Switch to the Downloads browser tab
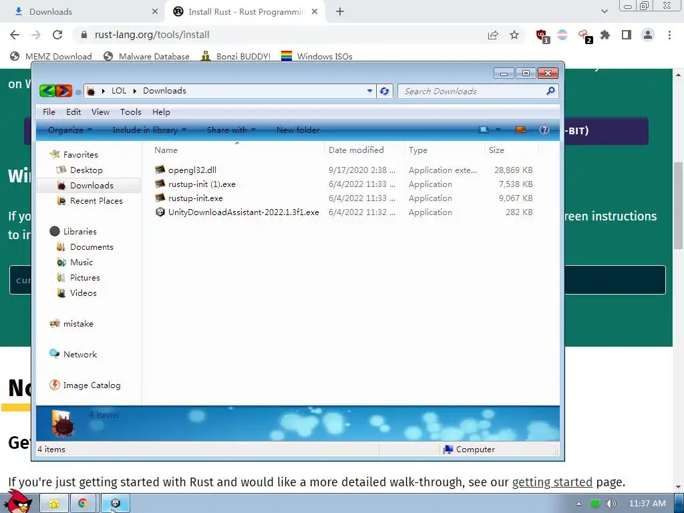This screenshot has width=684, height=513. [x=83, y=12]
